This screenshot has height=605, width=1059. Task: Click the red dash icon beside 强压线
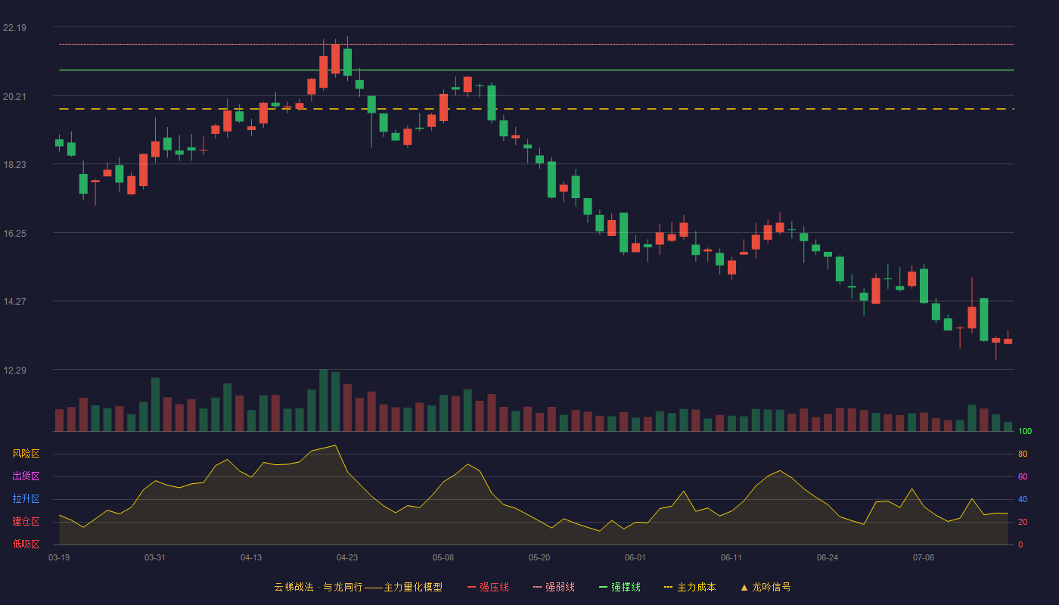(x=471, y=587)
